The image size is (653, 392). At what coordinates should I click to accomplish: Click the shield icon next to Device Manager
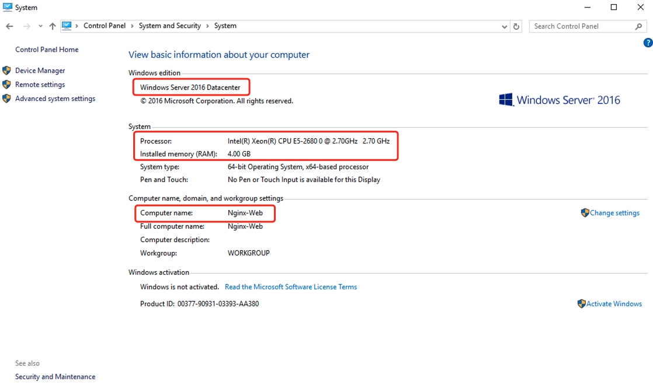pyautogui.click(x=6, y=71)
